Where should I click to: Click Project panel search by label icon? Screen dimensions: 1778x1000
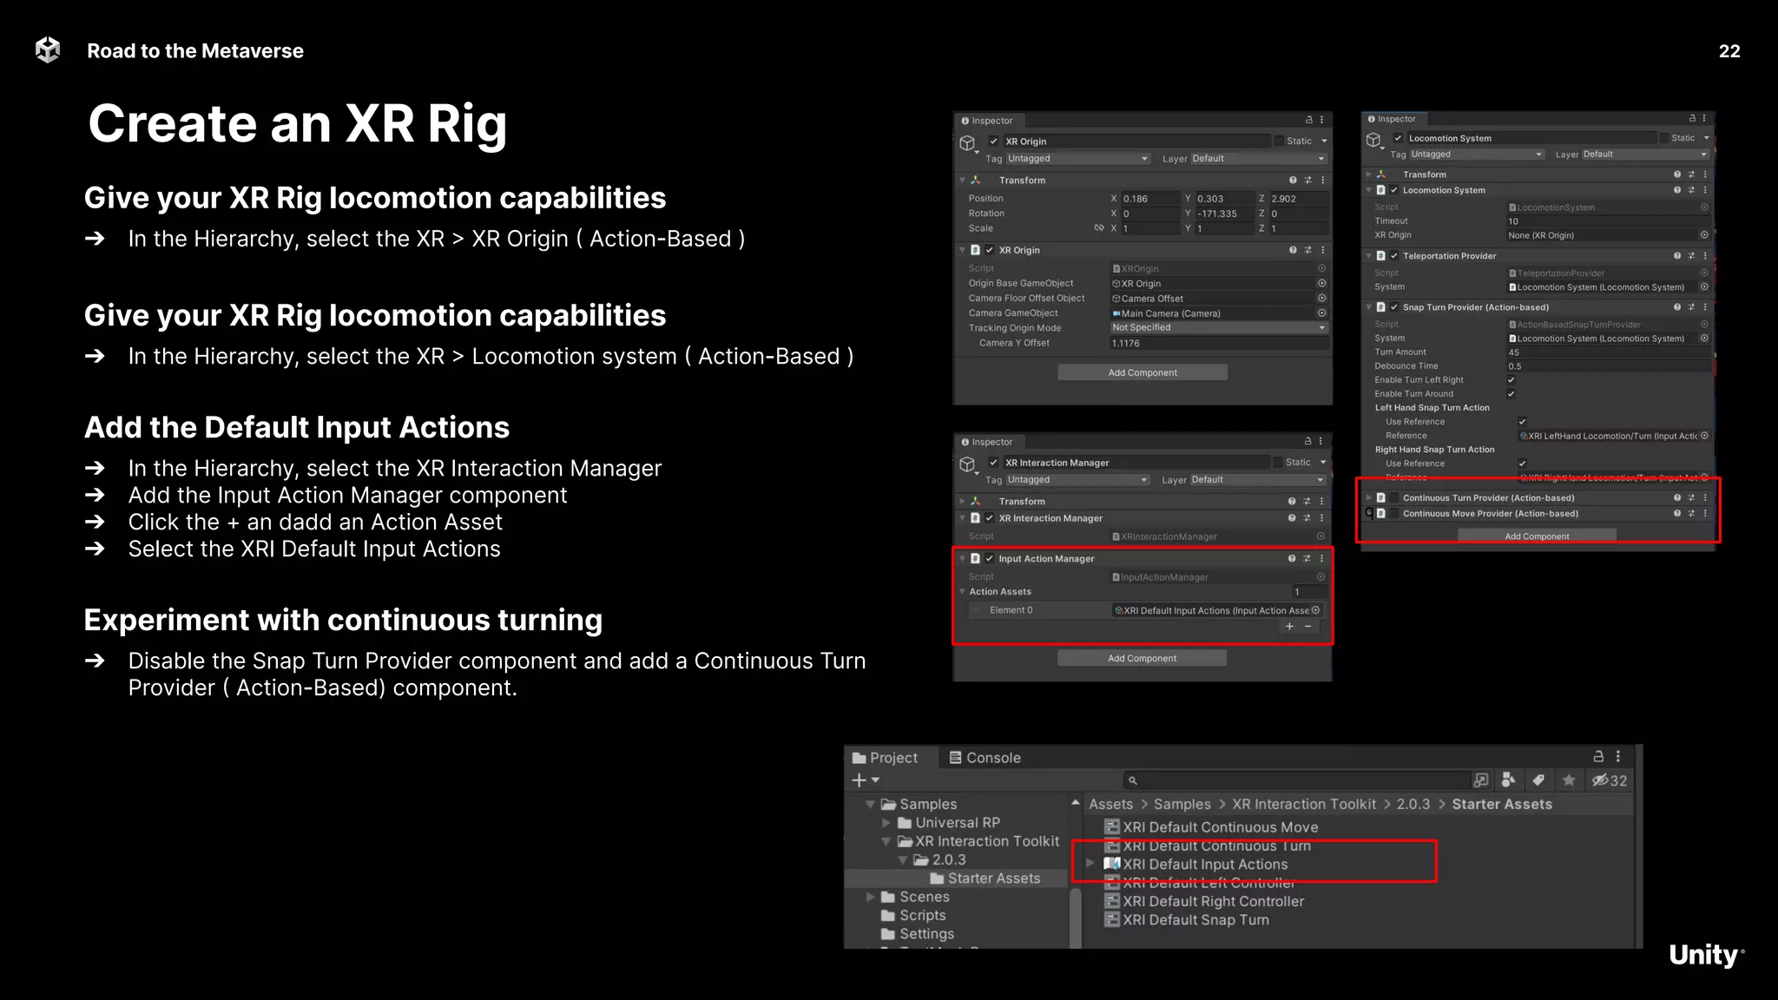[x=1538, y=780]
